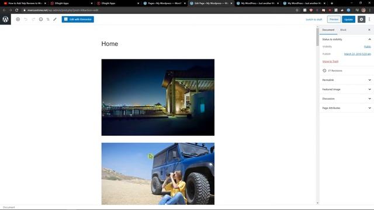Open Chrome's three-dot menu
This screenshot has width=374, height=210.
[370, 10]
